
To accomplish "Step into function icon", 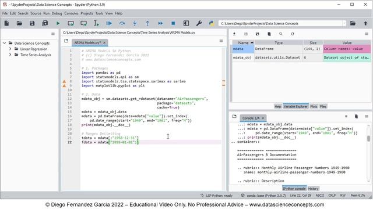I will 135,23.
